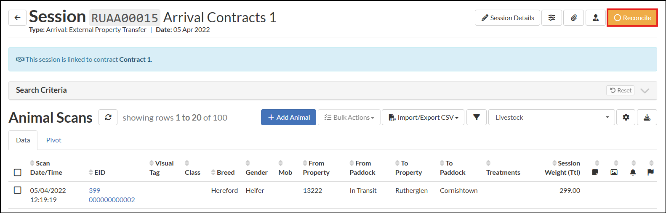This screenshot has height=213, width=666.
Task: Click the download icon button
Action: 647,117
